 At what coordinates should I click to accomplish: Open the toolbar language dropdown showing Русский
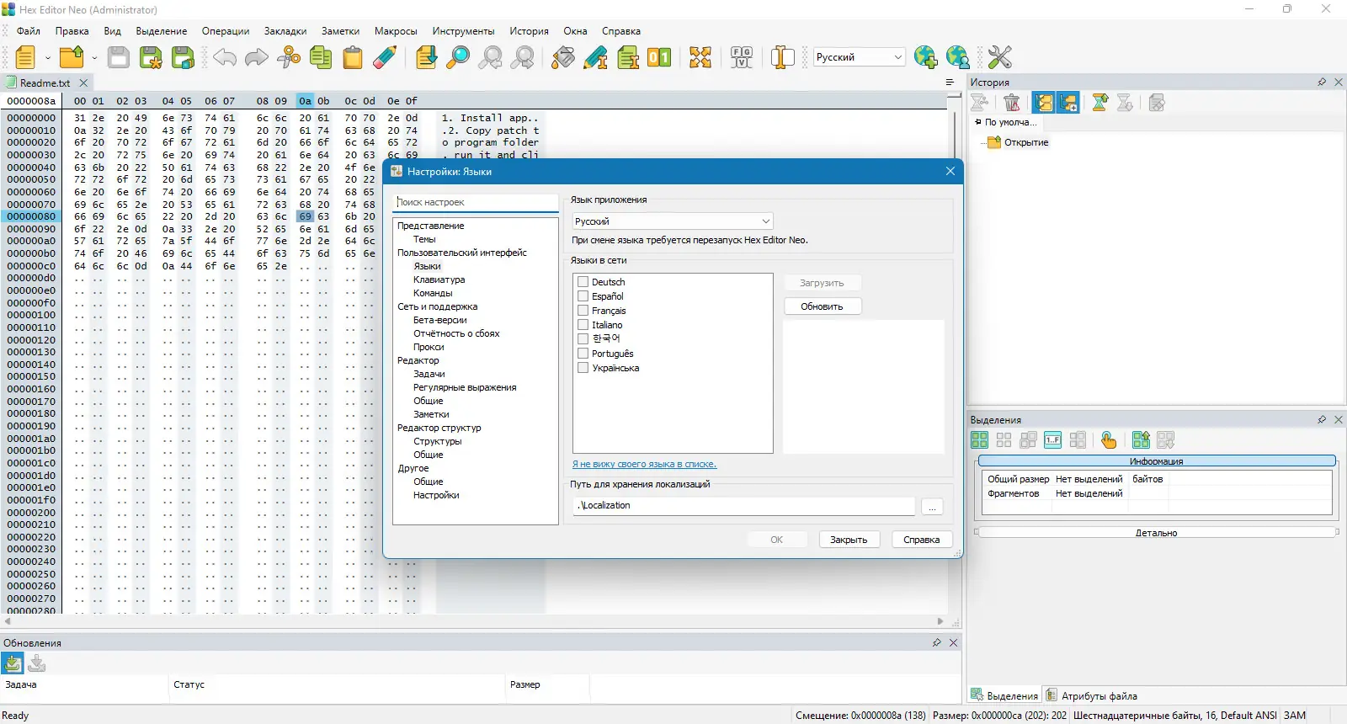[x=859, y=57]
